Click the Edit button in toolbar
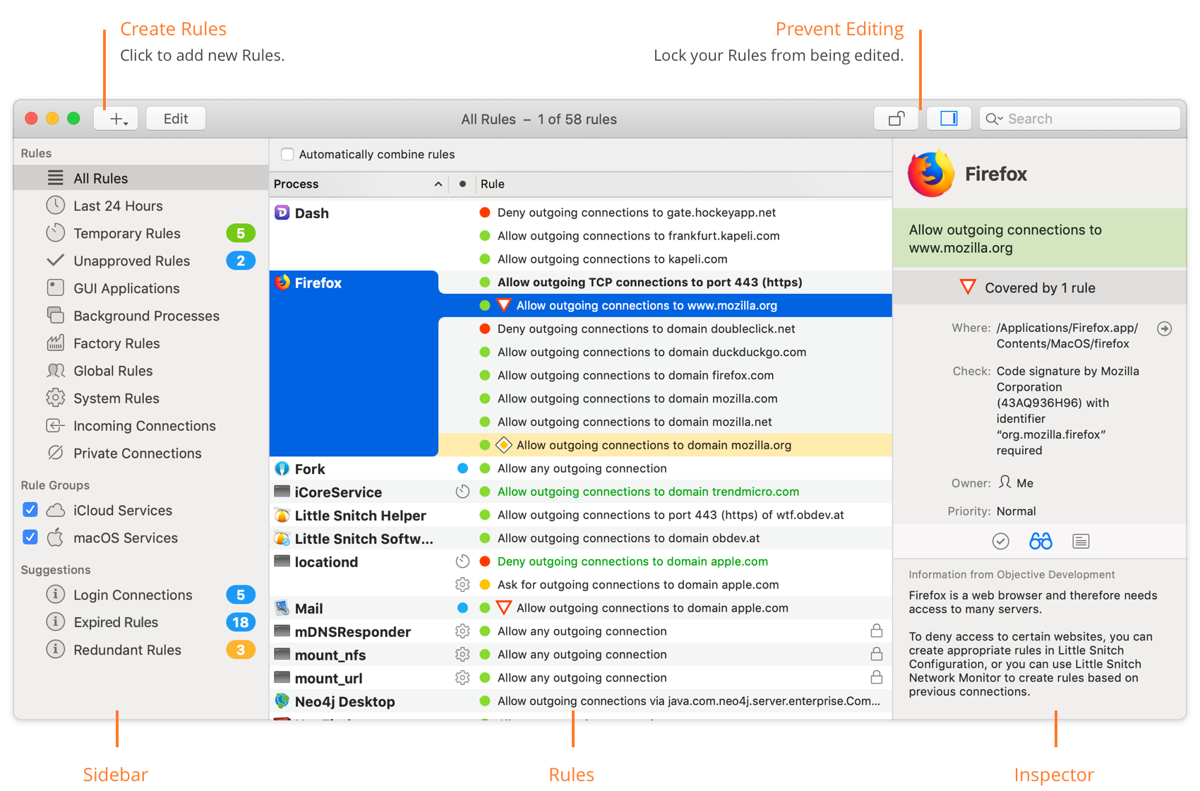 (176, 119)
